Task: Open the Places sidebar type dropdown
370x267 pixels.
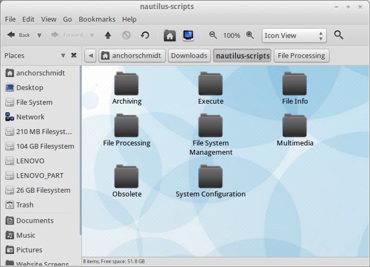Action: click(63, 56)
